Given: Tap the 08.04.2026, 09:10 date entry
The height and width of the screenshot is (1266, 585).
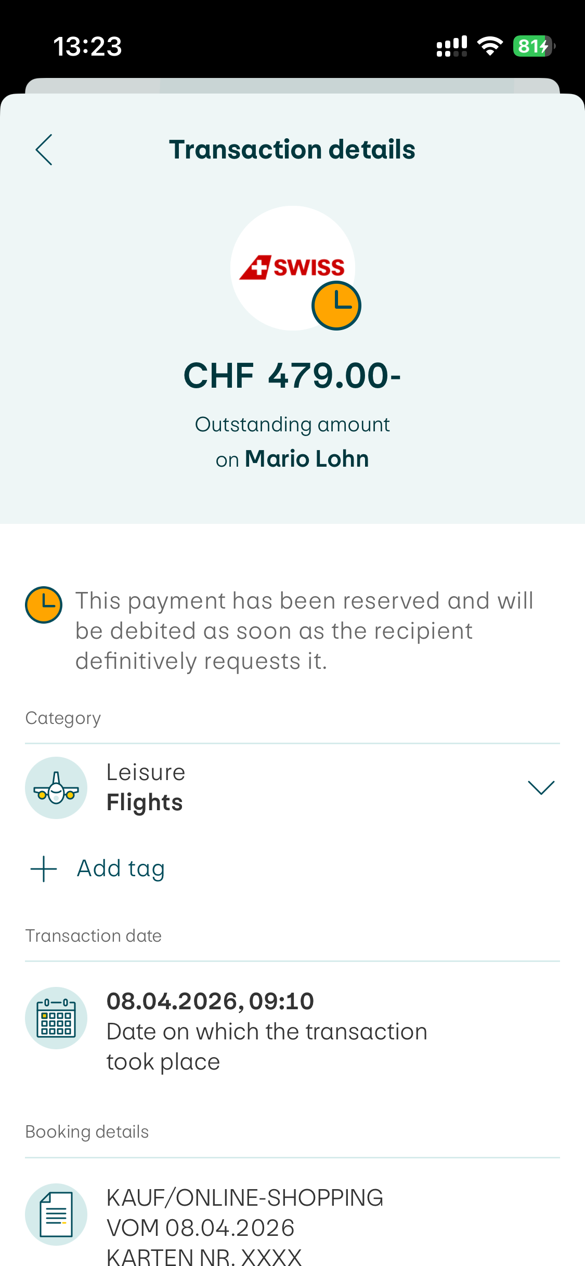Looking at the screenshot, I should click(x=210, y=1001).
